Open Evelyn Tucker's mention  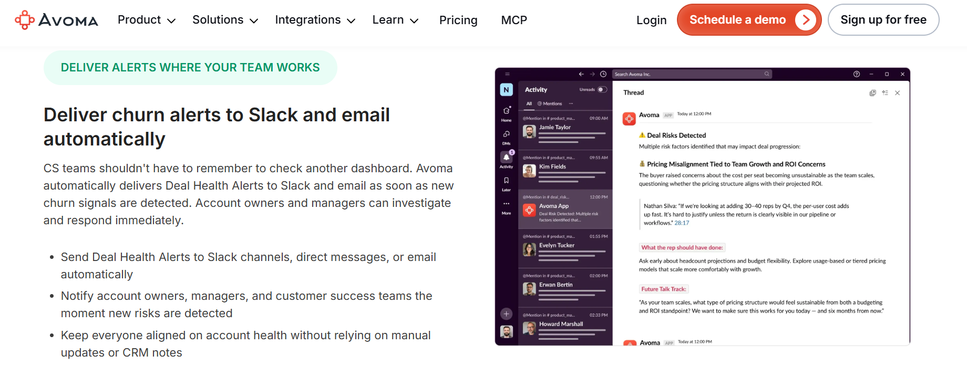(565, 248)
